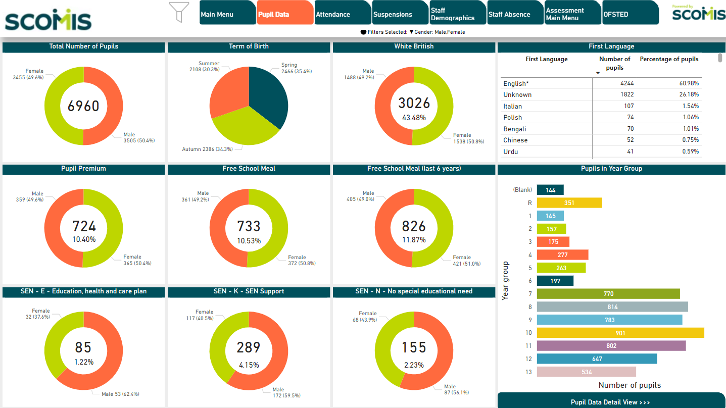Image resolution: width=726 pixels, height=408 pixels.
Task: Go to the Suspensions tab
Action: click(398, 14)
